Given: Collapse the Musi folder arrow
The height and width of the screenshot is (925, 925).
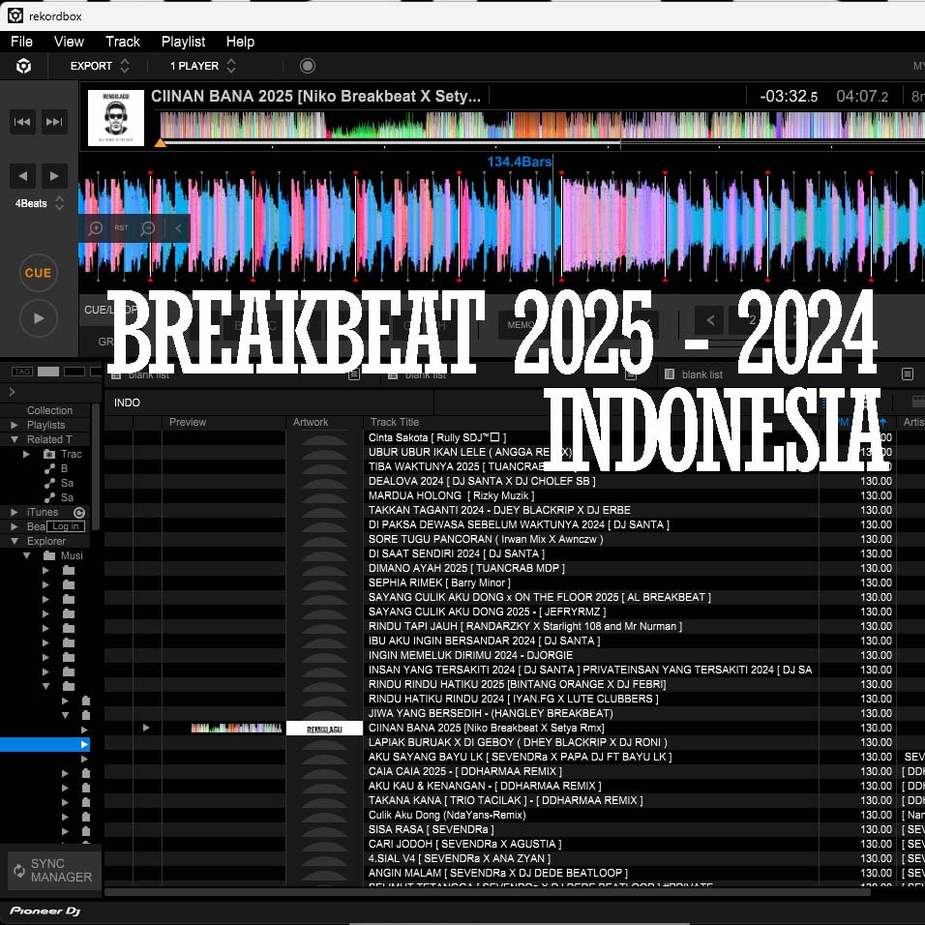Looking at the screenshot, I should [x=26, y=555].
